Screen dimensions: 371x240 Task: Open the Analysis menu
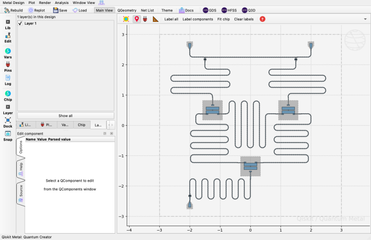(62, 2)
